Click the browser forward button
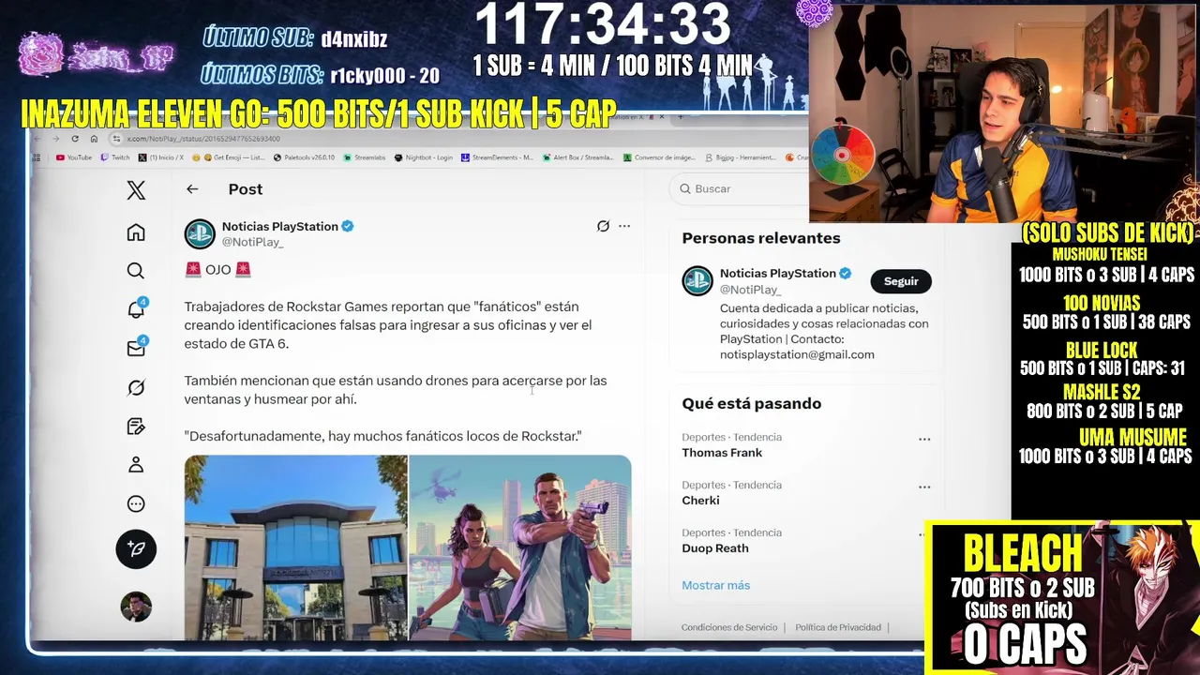This screenshot has width=1200, height=675. [x=56, y=138]
